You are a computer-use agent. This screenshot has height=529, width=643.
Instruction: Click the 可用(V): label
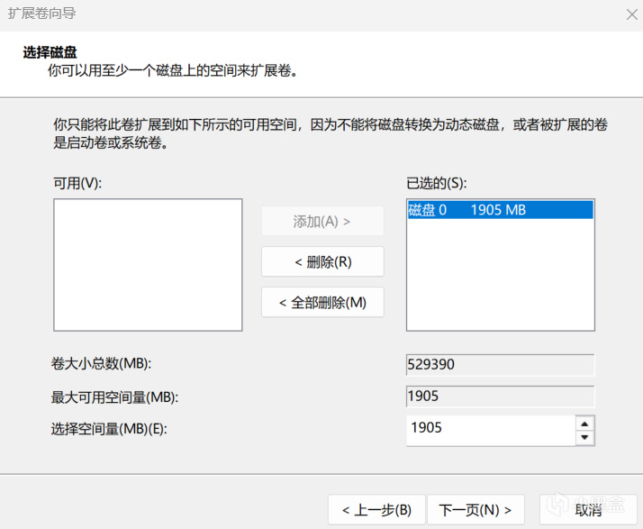click(77, 183)
